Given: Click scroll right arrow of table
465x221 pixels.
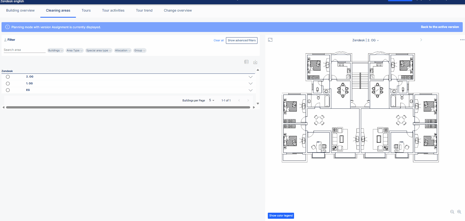Looking at the screenshot, I should 254,107.
